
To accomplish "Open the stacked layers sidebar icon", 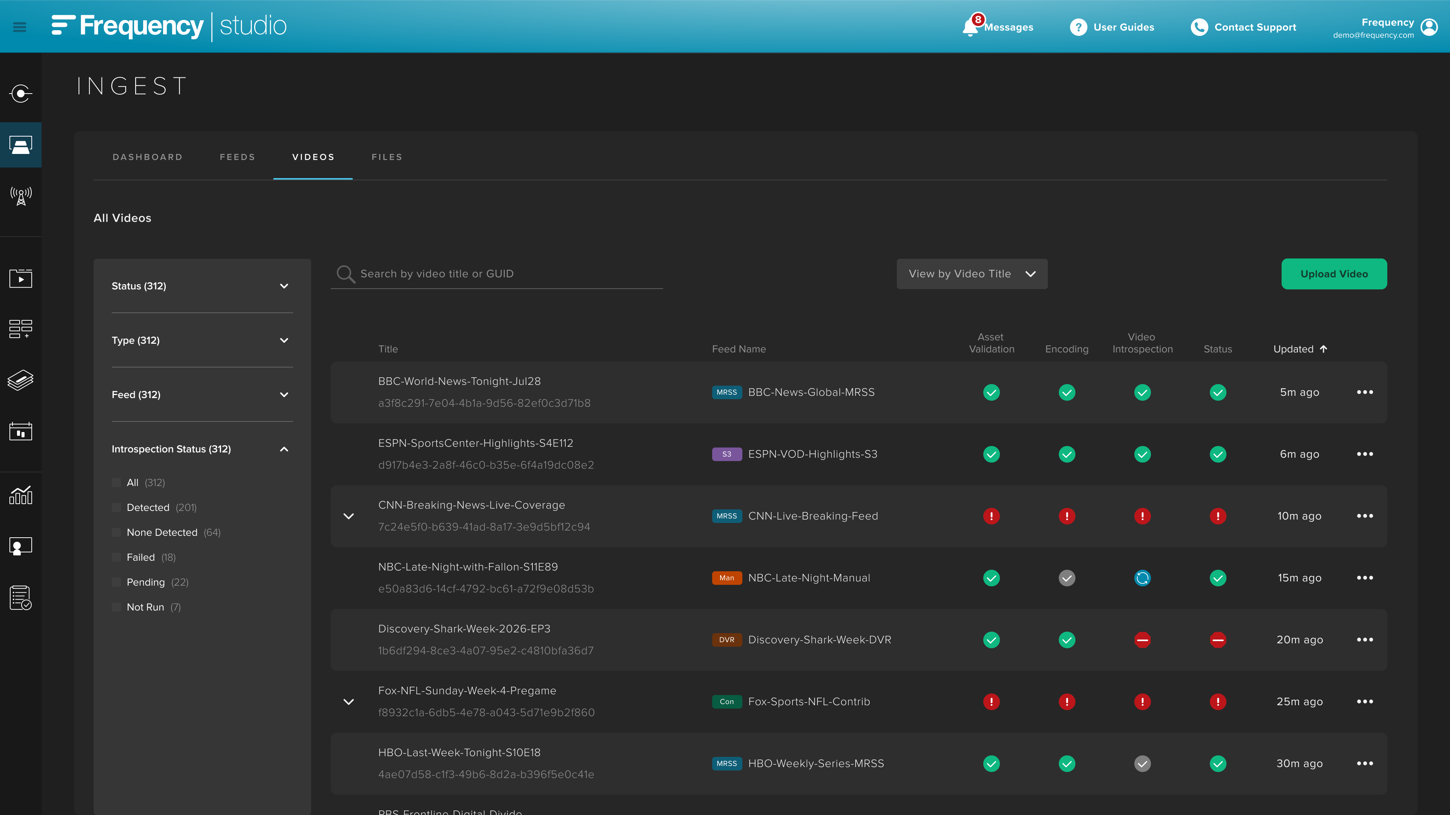I will [21, 380].
